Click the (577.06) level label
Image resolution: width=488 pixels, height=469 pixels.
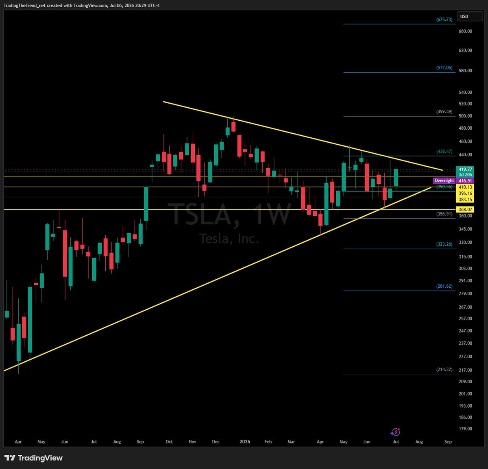pos(444,67)
